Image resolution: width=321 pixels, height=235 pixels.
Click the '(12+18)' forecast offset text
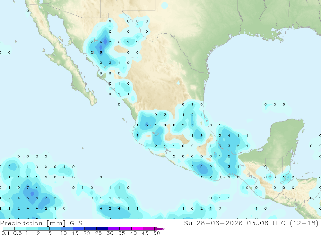[x=304, y=223]
